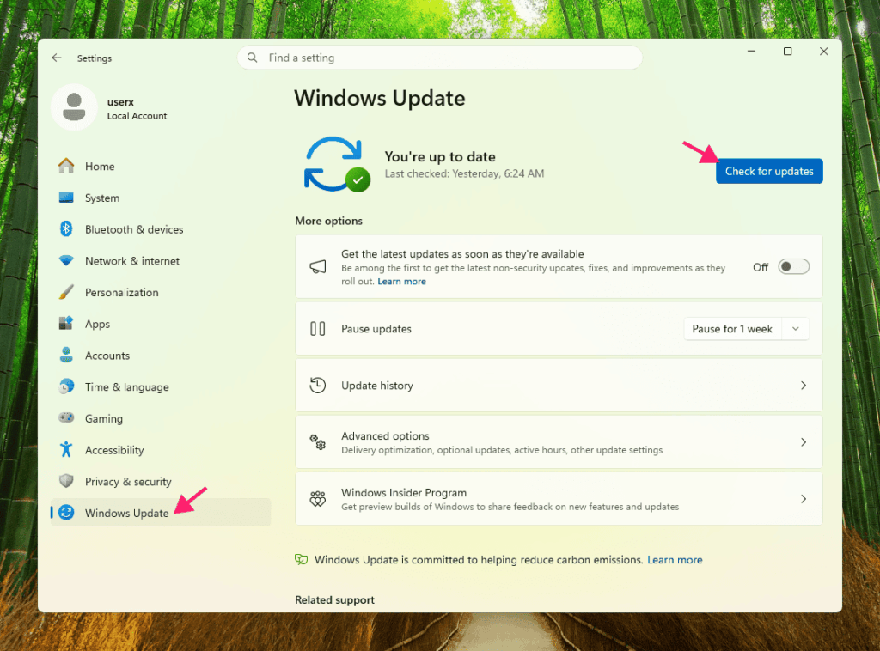Click the Network wifi icon
This screenshot has height=651, width=880.
click(66, 261)
